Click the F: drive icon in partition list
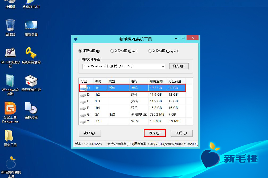 (83, 108)
